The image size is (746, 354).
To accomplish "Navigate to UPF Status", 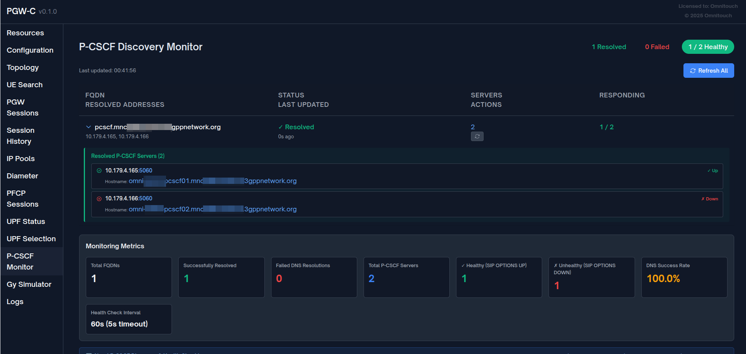I will click(26, 221).
